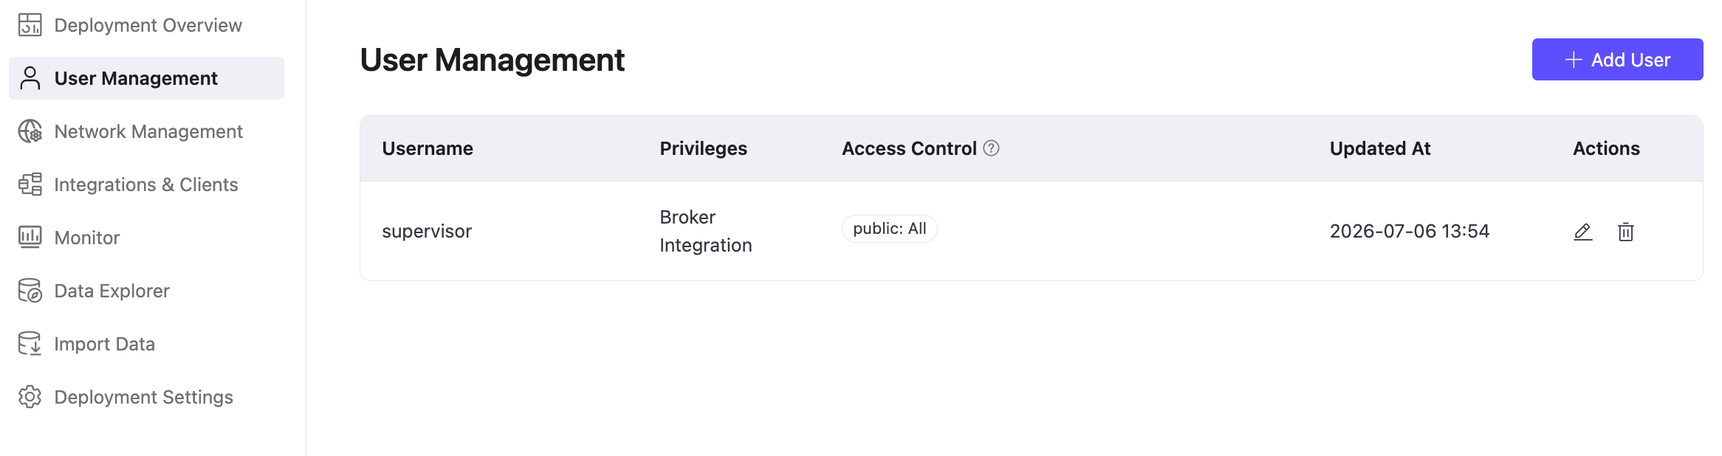Click the Integrations & Clients icon
The image size is (1722, 456).
(x=30, y=184)
